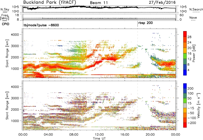The height and width of the screenshot is (140, 203).
Task: Click the '12:00' time axis label
Action: coord(99,135)
